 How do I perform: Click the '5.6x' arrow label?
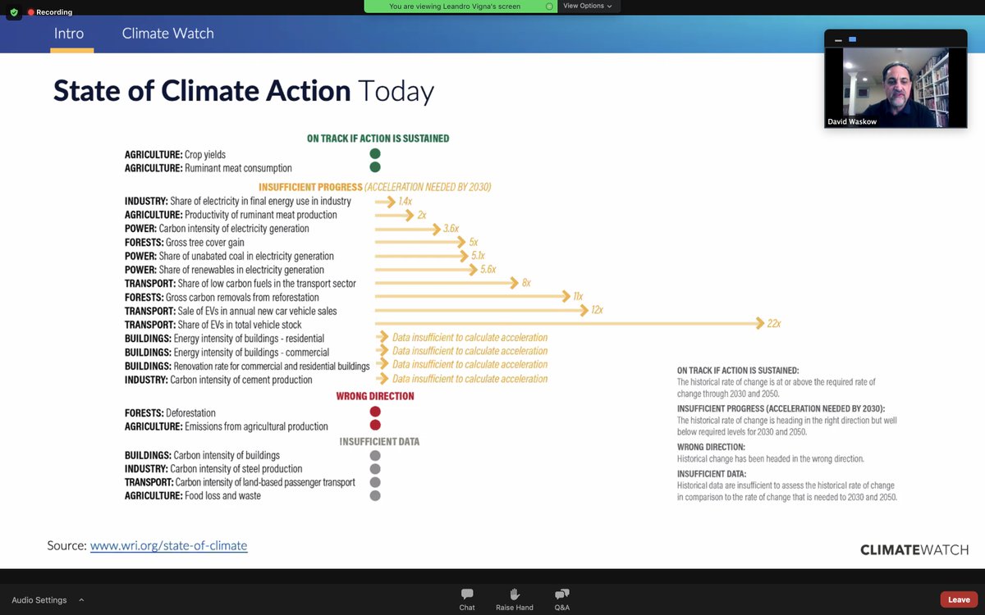(488, 270)
